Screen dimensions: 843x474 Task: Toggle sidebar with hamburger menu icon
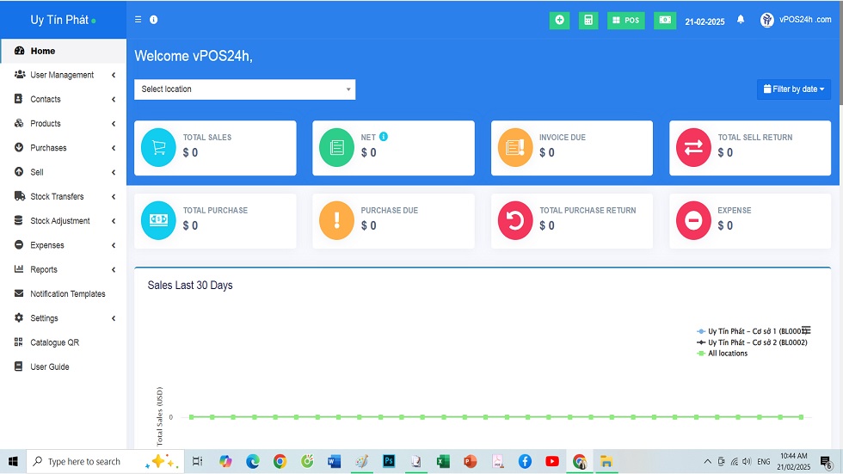[x=138, y=20]
